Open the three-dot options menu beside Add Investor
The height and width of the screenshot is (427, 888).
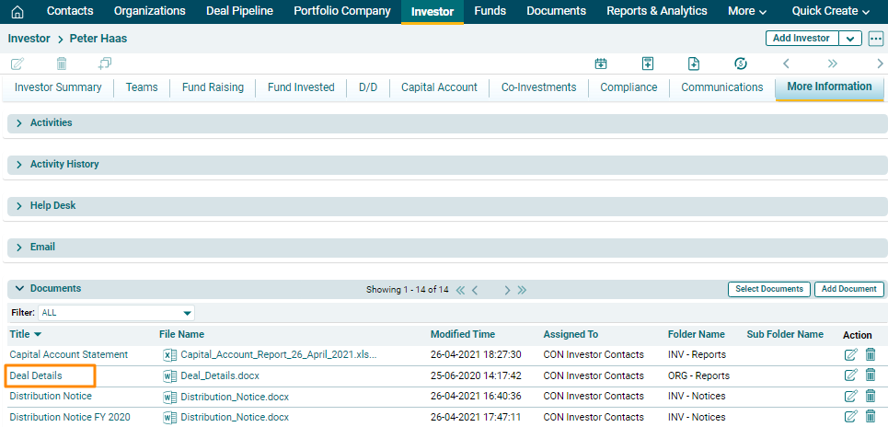(x=875, y=39)
